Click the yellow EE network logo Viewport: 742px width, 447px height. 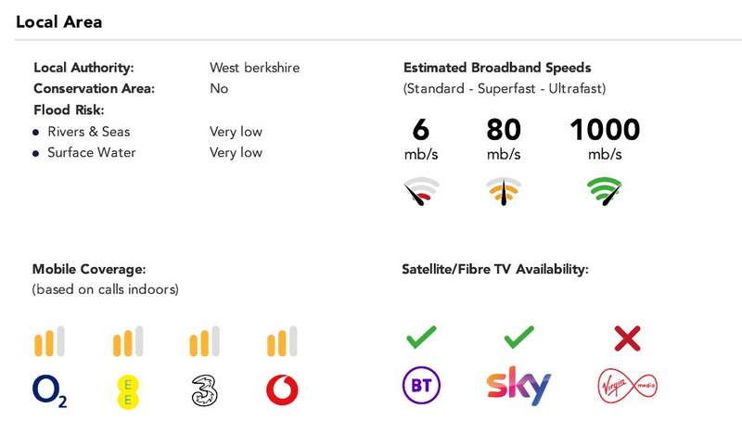point(128,391)
